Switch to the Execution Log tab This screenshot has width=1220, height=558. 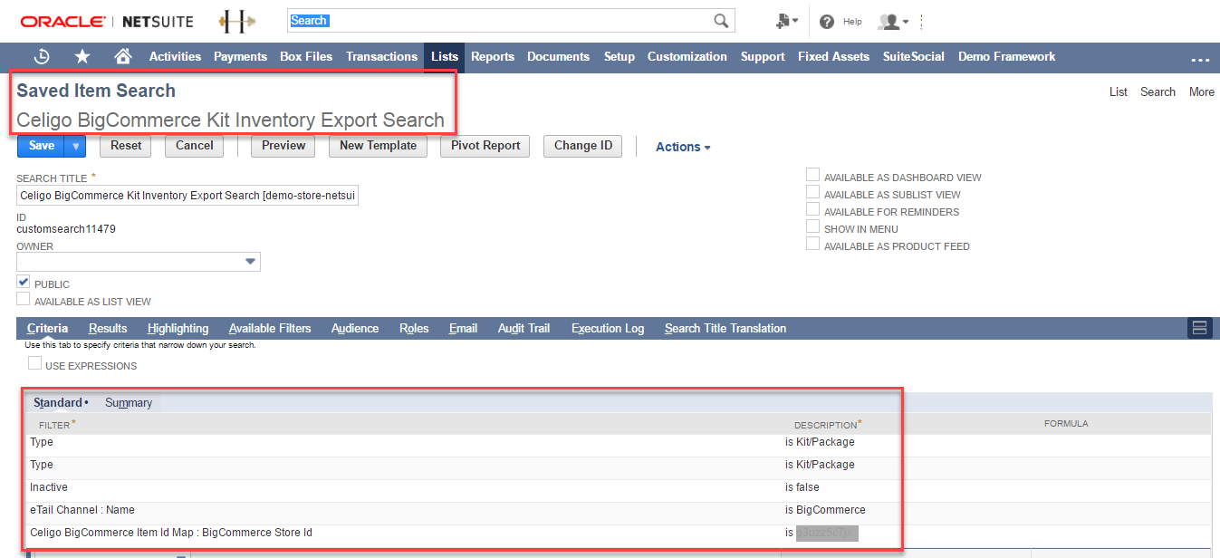click(x=608, y=328)
